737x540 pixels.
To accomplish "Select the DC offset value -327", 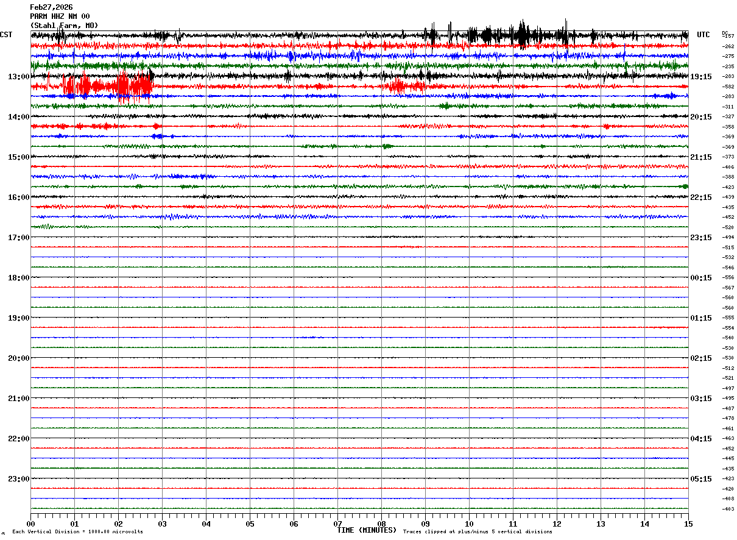I will (x=728, y=117).
